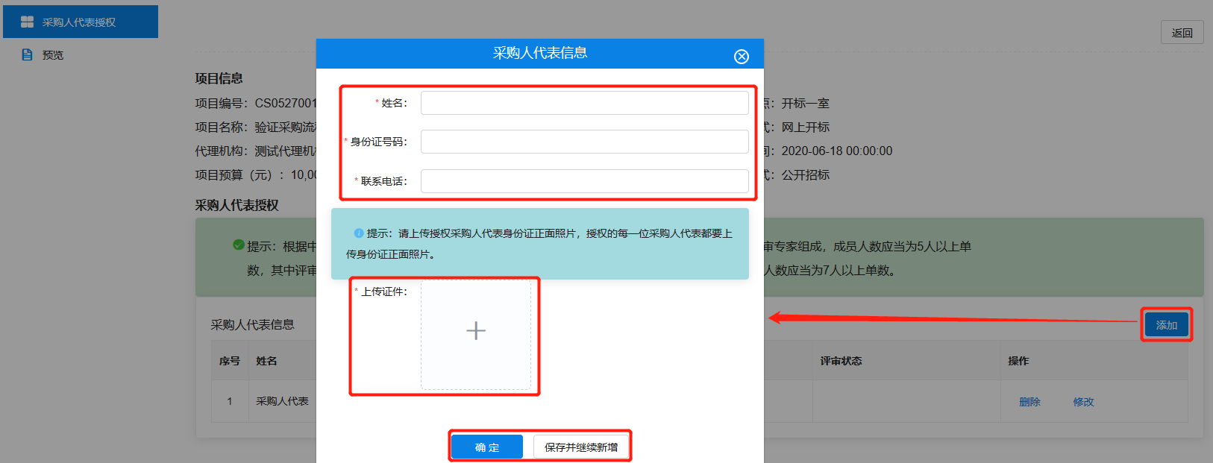This screenshot has height=463, width=1213.
Task: Click the 修改 link in row 1
Action: [1083, 402]
